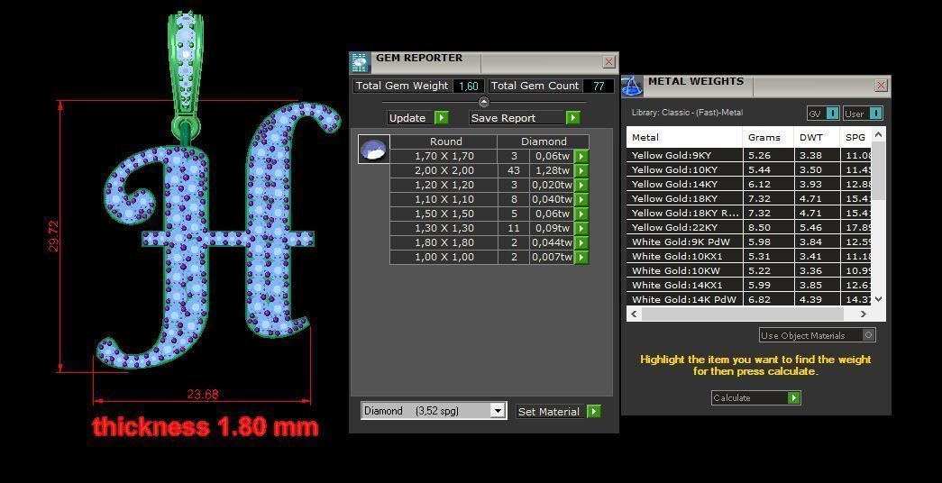This screenshot has width=942, height=483.
Task: Click the 1,28tw weight cell
Action: (551, 170)
